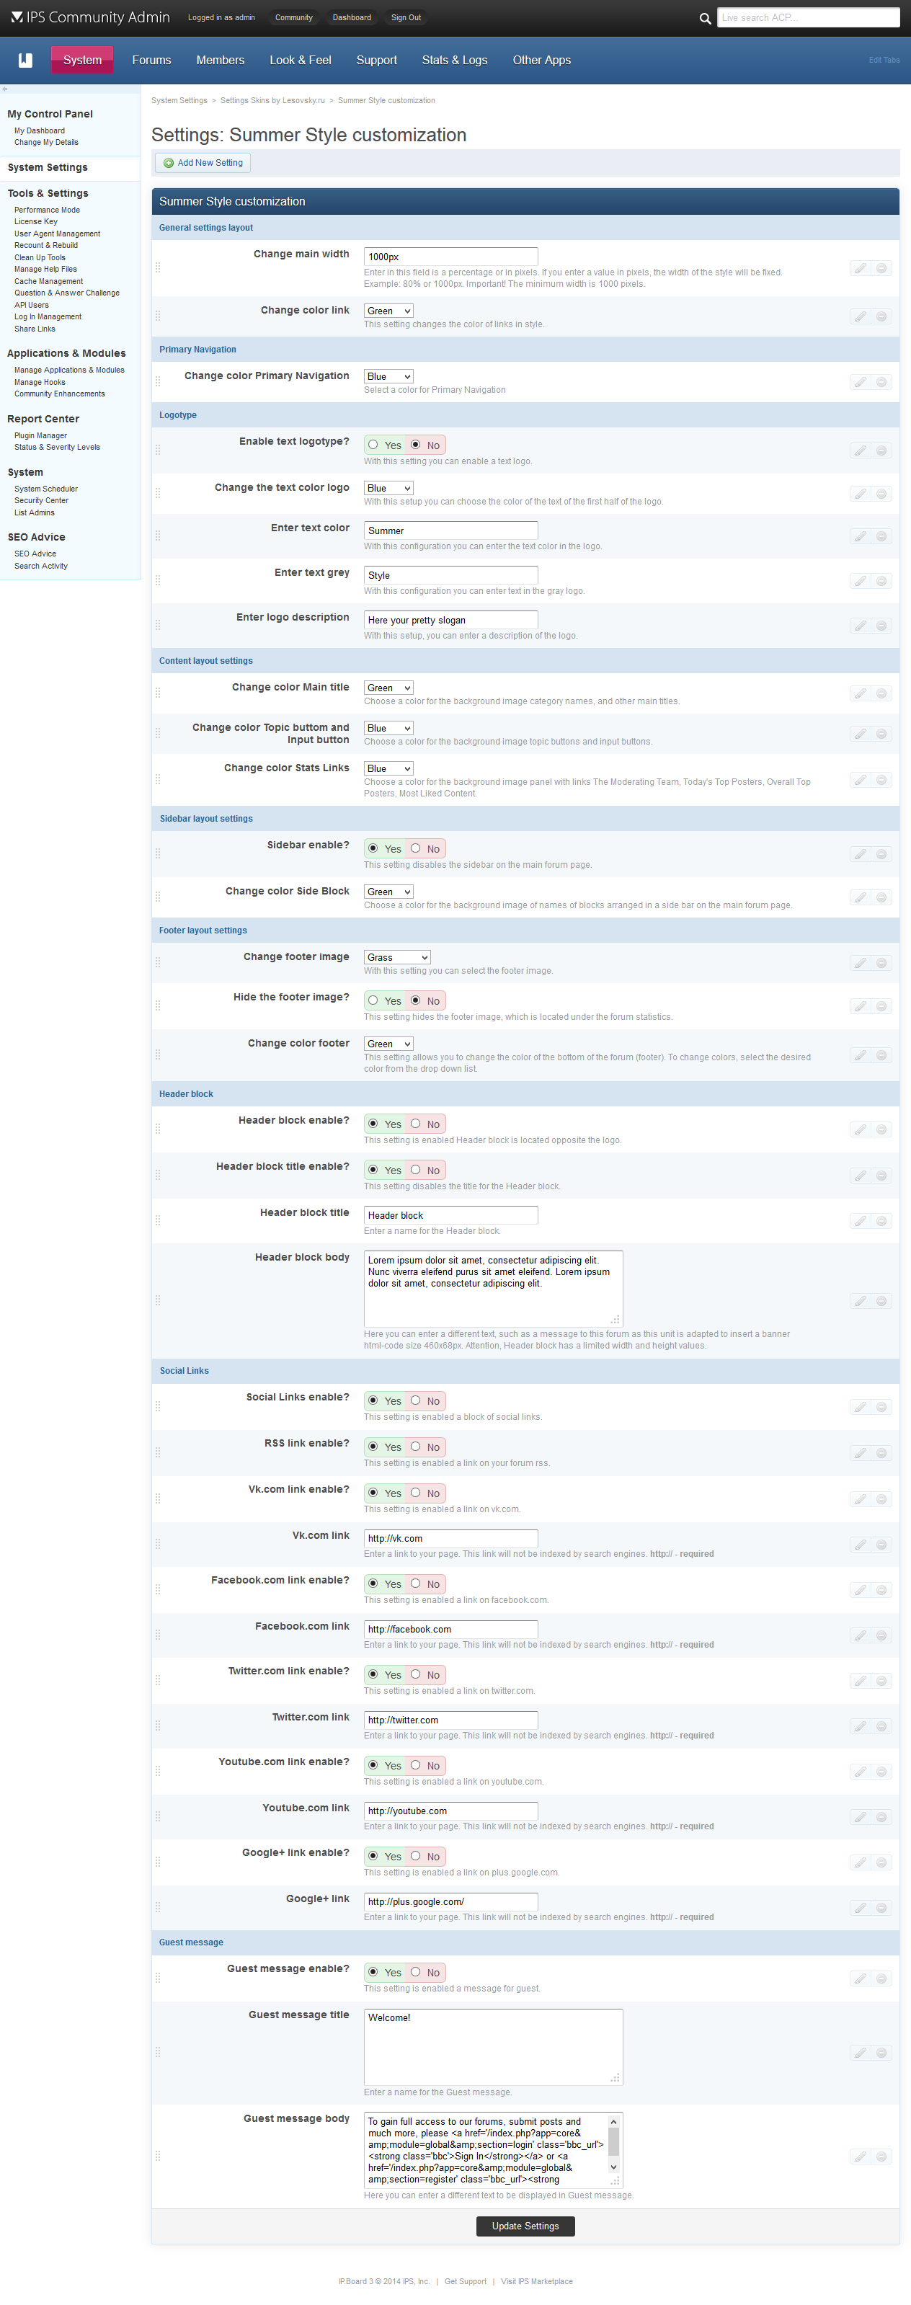Select Yes for Enable text logotype
The height and width of the screenshot is (2305, 911).
373,445
